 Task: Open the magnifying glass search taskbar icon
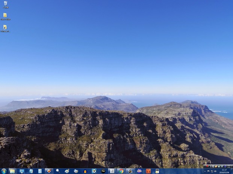pyautogui.click(x=58, y=171)
